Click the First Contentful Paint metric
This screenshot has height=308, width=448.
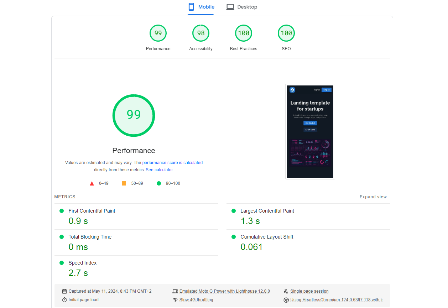click(92, 211)
